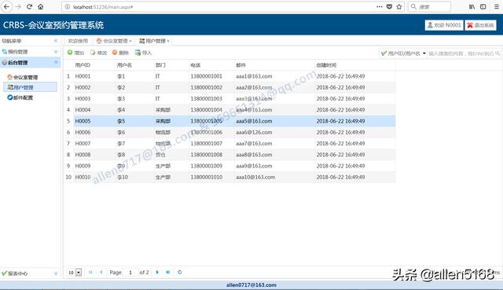Open the browser library icon
This screenshot has height=290, width=503.
pos(472,6)
